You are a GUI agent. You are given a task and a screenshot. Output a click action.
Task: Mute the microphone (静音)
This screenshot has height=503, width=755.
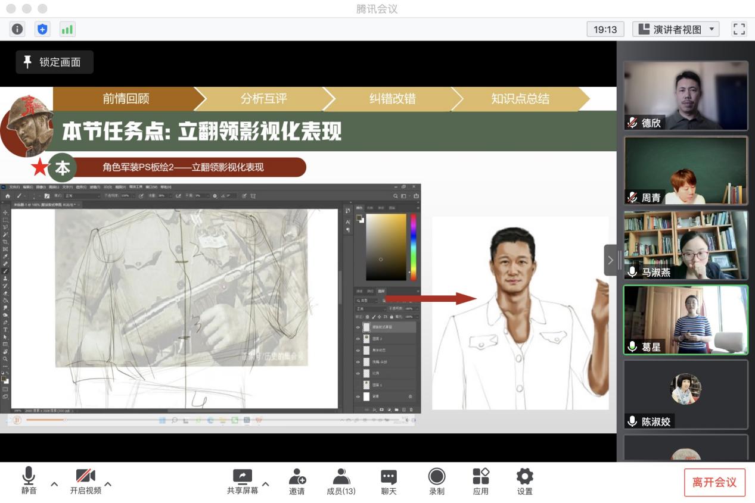(29, 481)
